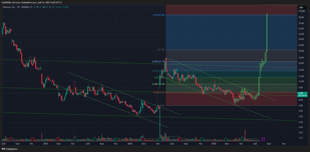Click the 2025 label on time axis

coord(214,143)
